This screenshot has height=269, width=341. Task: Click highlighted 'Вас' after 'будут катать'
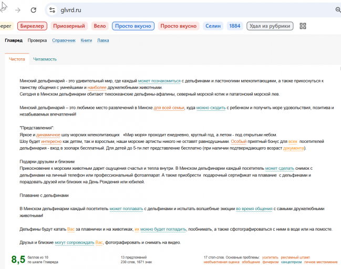(71, 229)
